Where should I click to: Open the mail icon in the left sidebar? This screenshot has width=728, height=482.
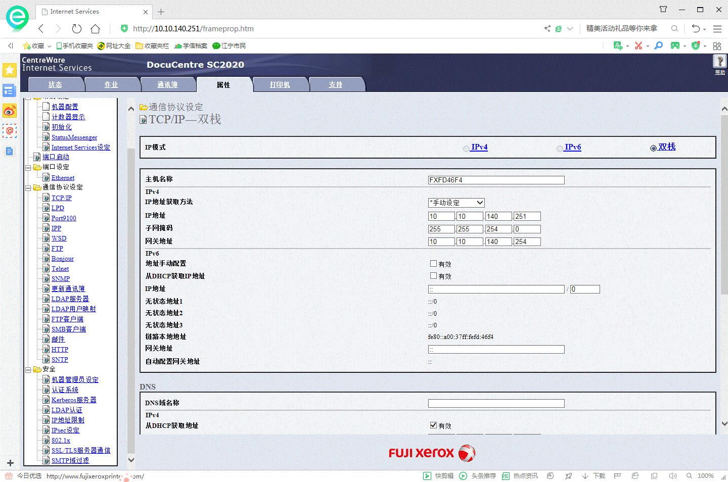pyautogui.click(x=10, y=131)
